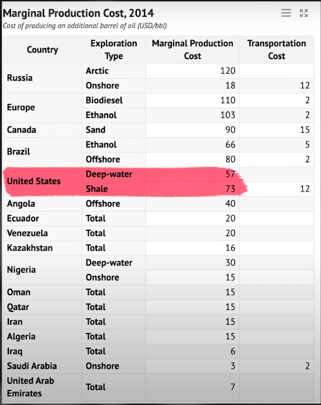The height and width of the screenshot is (405, 321).
Task: Click the United Arab Emirates cell
Action: [x=42, y=387]
